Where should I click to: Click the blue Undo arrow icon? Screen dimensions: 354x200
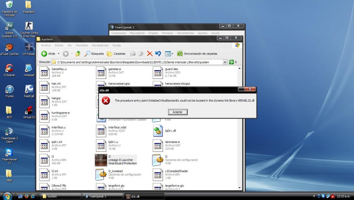coord(158,54)
